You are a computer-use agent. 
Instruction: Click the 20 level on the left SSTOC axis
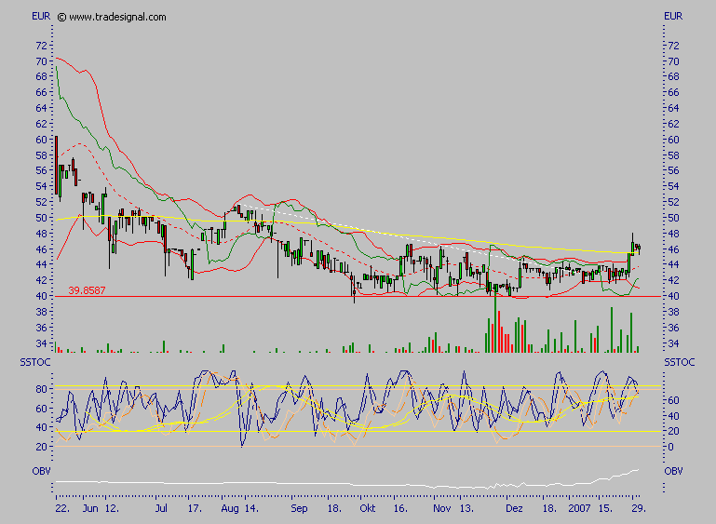point(41,447)
